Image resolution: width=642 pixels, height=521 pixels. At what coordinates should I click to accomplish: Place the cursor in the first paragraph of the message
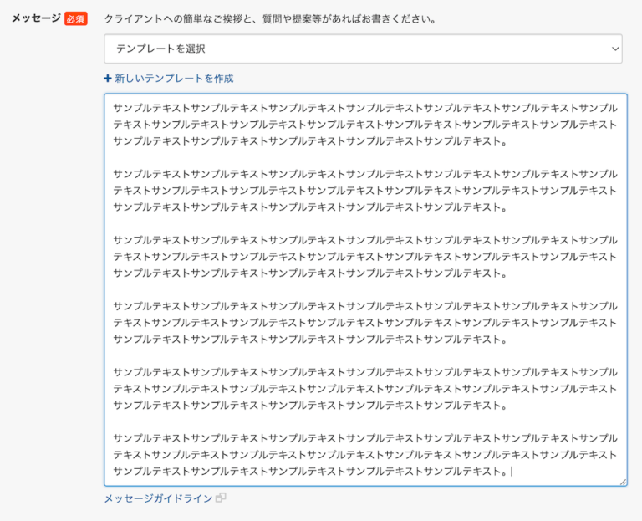(x=365, y=125)
